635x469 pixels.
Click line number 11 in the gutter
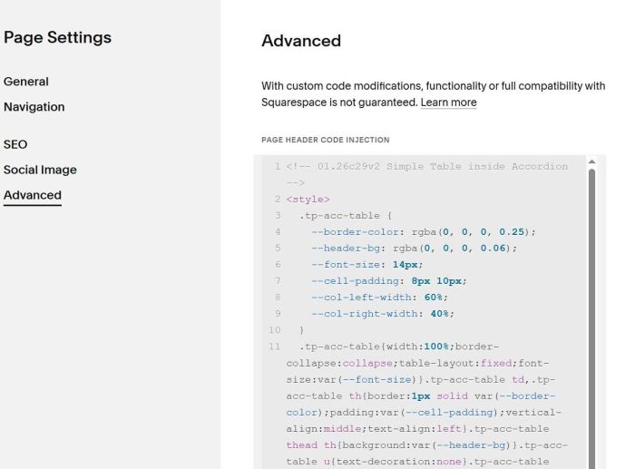coord(275,346)
